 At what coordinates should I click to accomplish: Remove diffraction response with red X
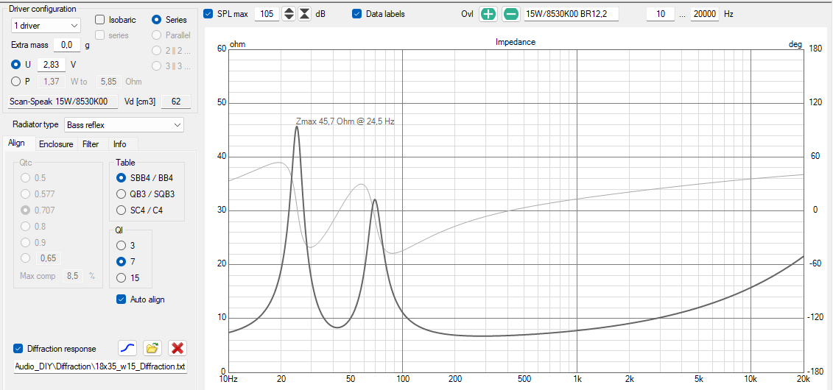tap(178, 348)
